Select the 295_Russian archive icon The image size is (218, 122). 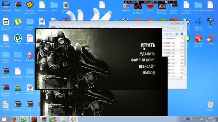[x=6, y=73]
